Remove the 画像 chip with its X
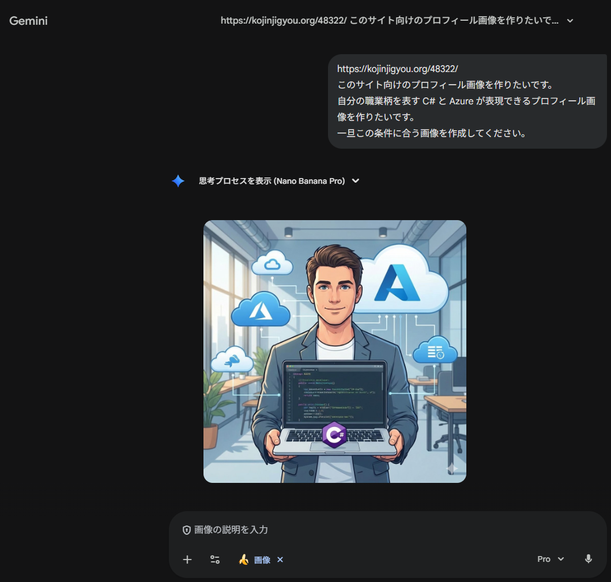 tap(280, 560)
